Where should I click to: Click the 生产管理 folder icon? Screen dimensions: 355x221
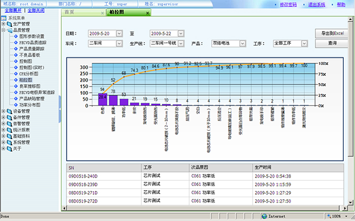point(10,24)
